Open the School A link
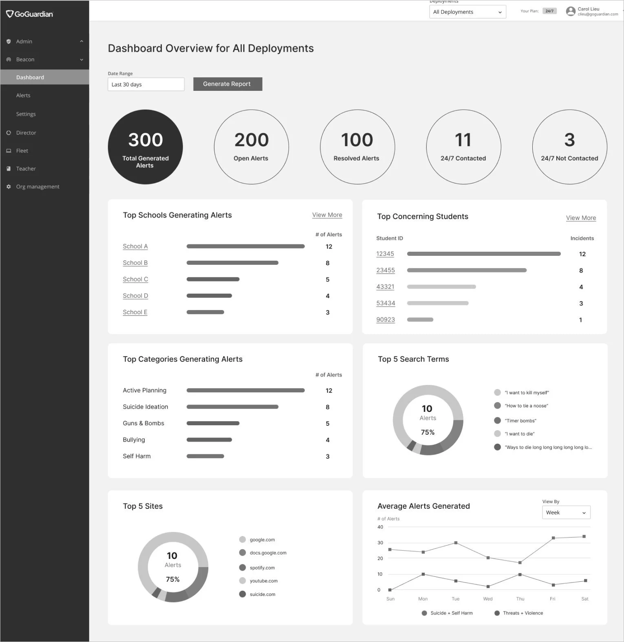Screen dimensions: 624x642 pyautogui.click(x=135, y=246)
